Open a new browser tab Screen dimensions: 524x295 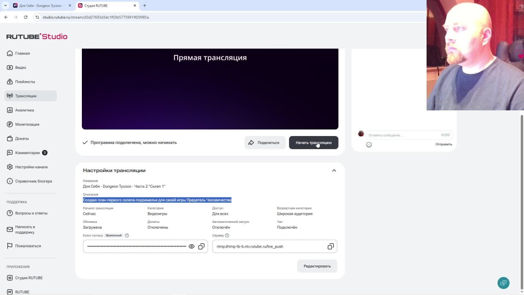tap(145, 6)
